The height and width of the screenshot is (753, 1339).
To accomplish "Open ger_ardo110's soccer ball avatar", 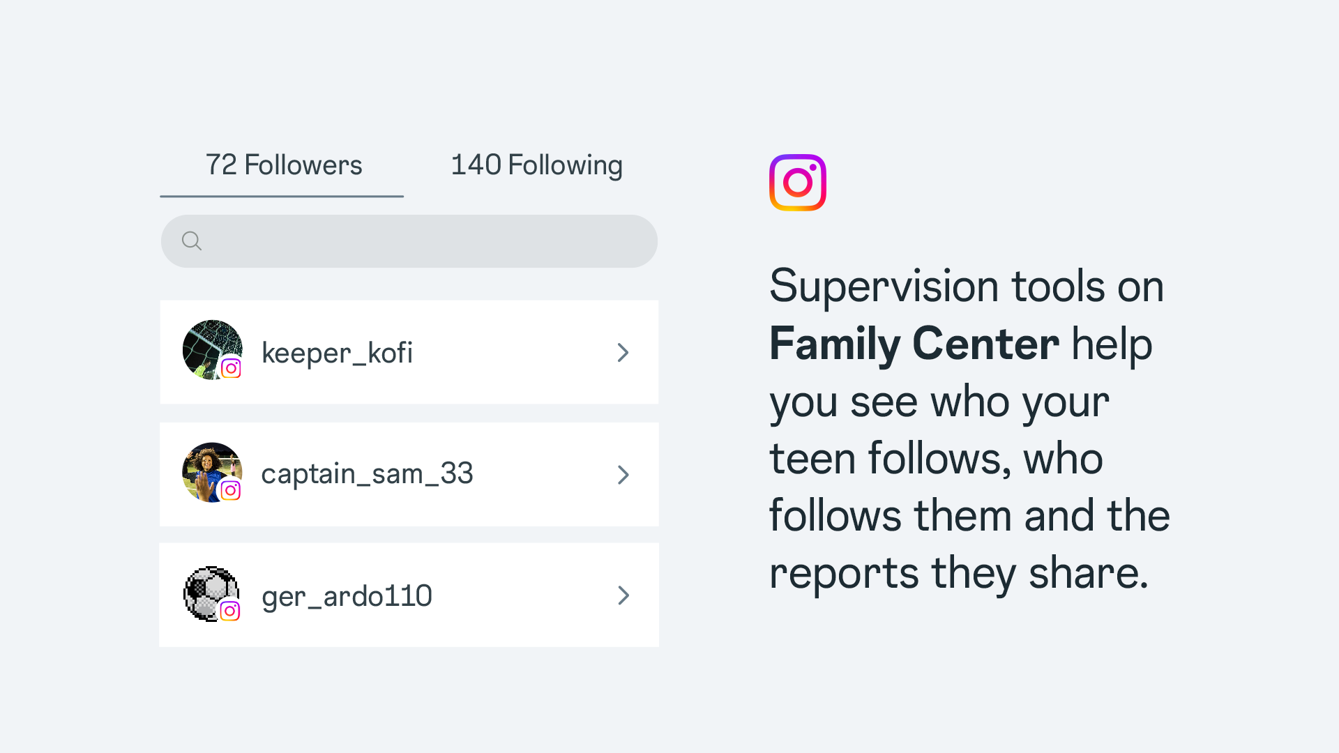I will pos(206,590).
